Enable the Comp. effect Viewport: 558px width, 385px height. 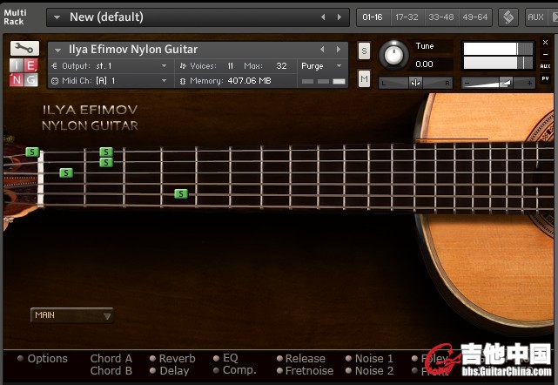[235, 370]
